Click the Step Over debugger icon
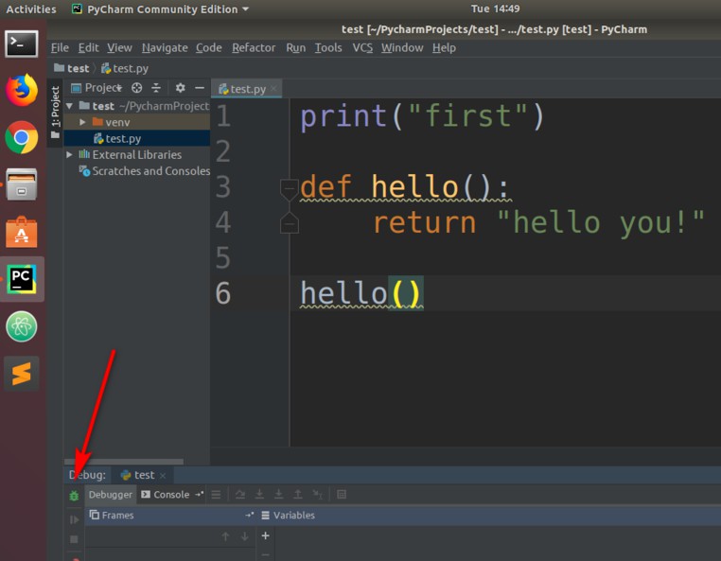This screenshot has height=561, width=721. (x=240, y=495)
